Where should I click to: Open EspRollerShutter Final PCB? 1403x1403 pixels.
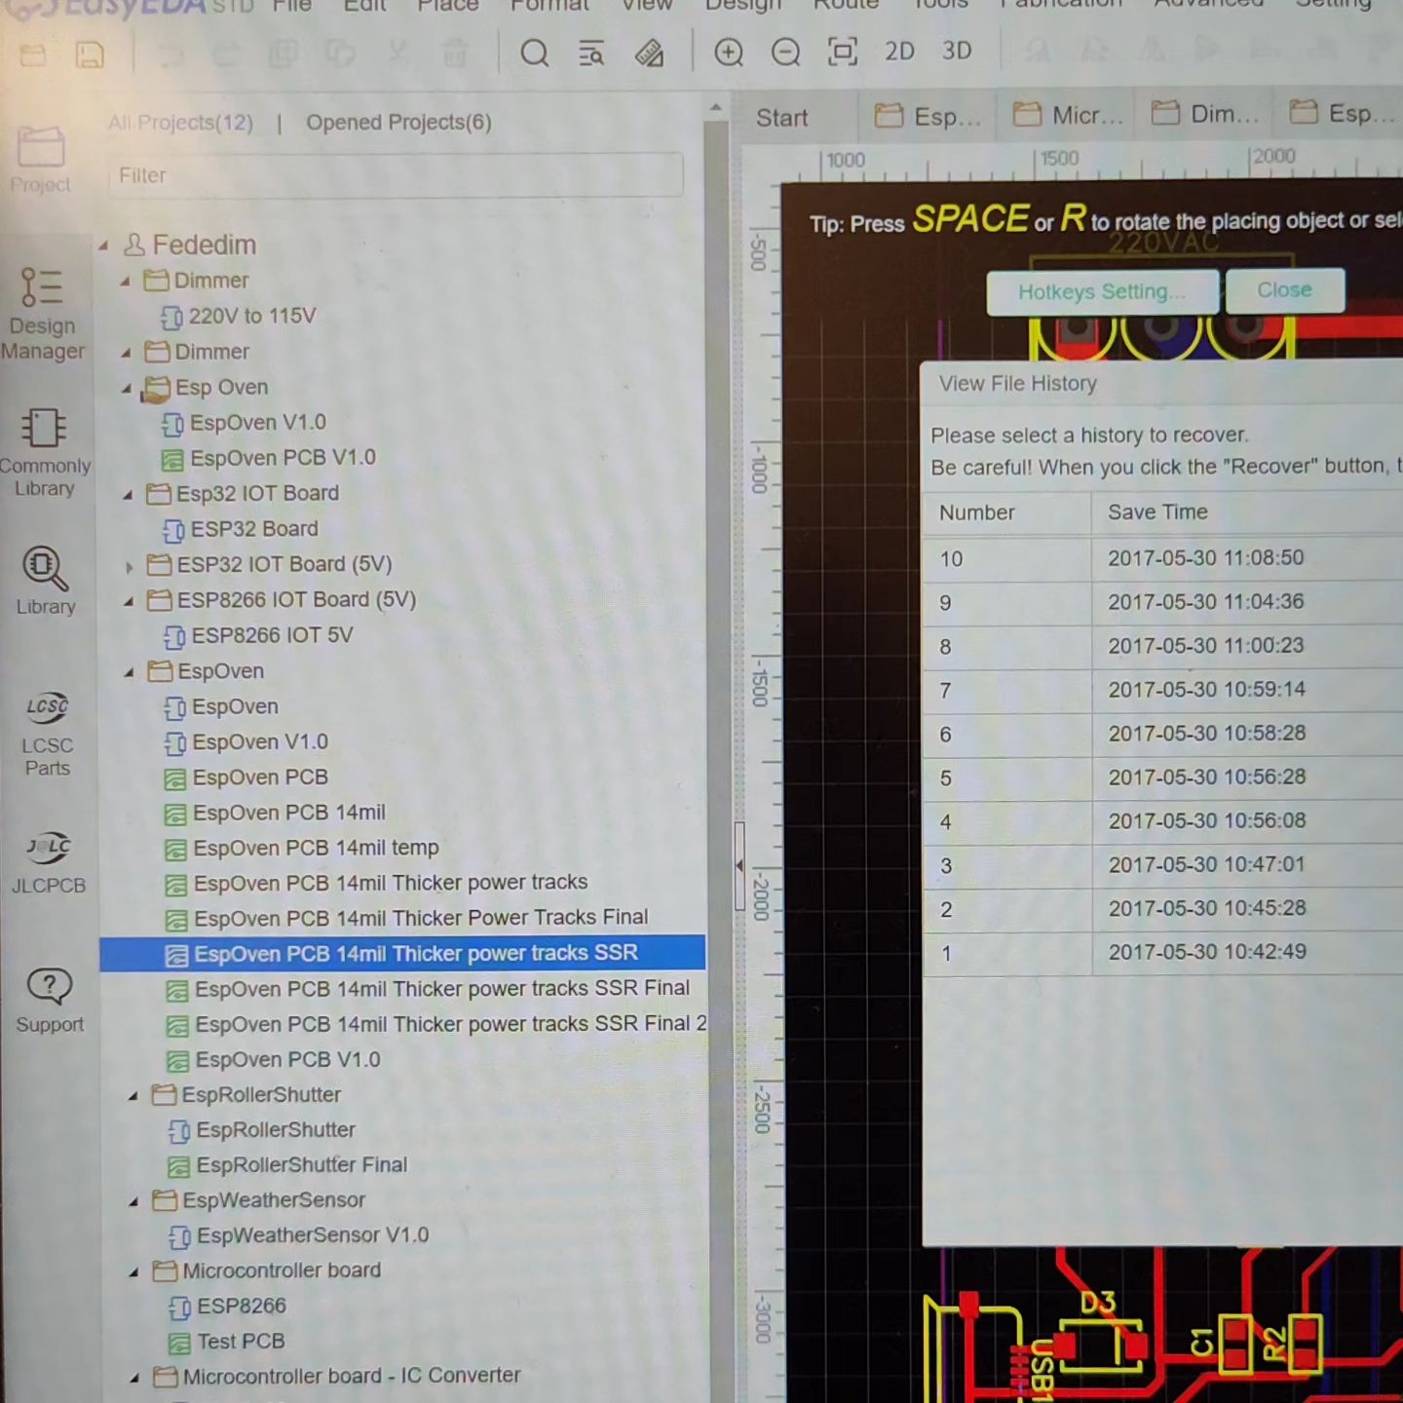click(x=288, y=1165)
